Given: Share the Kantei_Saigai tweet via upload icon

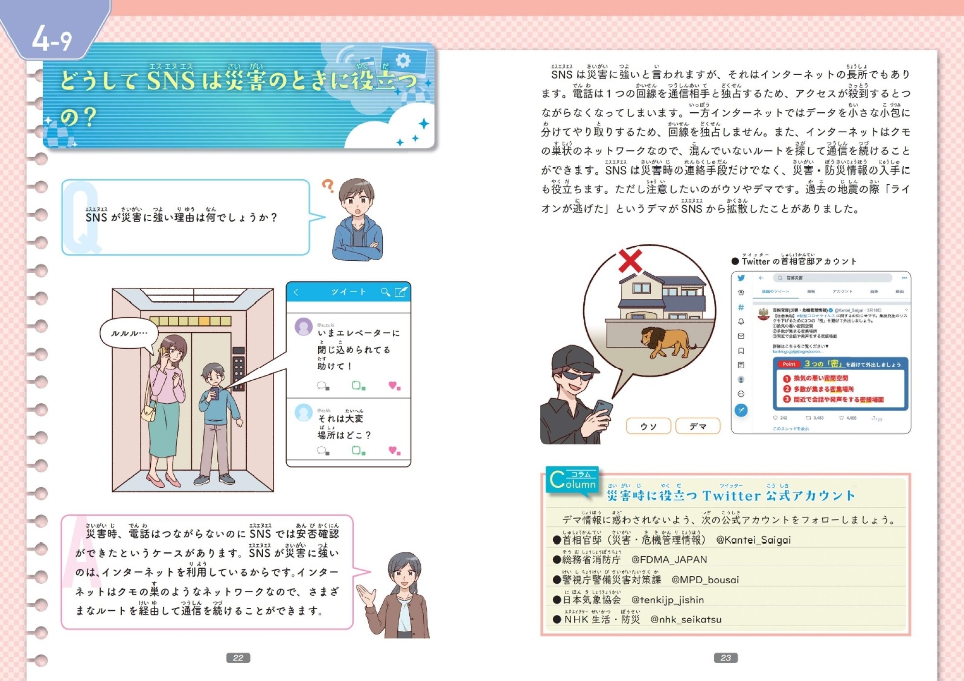Looking at the screenshot, I should 875,418.
